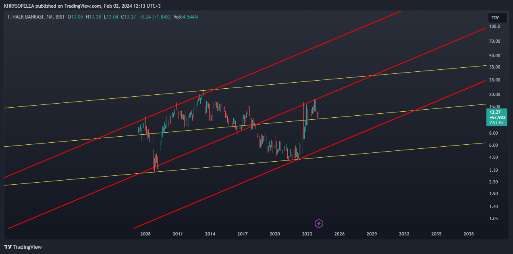Click the 2020 time axis label
The image size is (513, 254).
point(275,234)
